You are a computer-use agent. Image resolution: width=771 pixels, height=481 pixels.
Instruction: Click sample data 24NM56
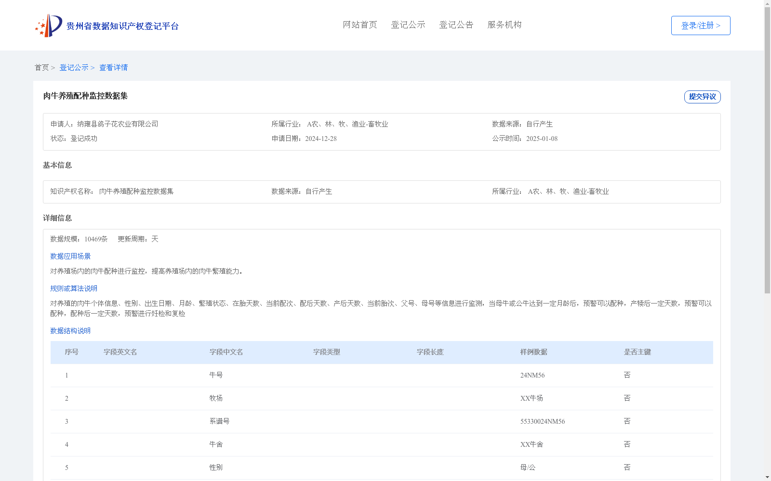pyautogui.click(x=532, y=375)
